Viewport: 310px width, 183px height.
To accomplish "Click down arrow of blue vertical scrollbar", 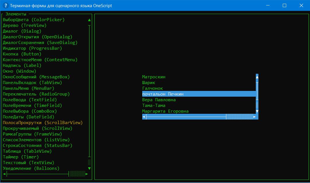I will click(257, 111).
